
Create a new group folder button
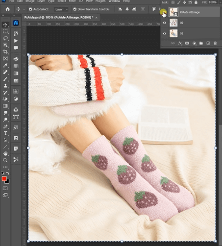[201, 43]
